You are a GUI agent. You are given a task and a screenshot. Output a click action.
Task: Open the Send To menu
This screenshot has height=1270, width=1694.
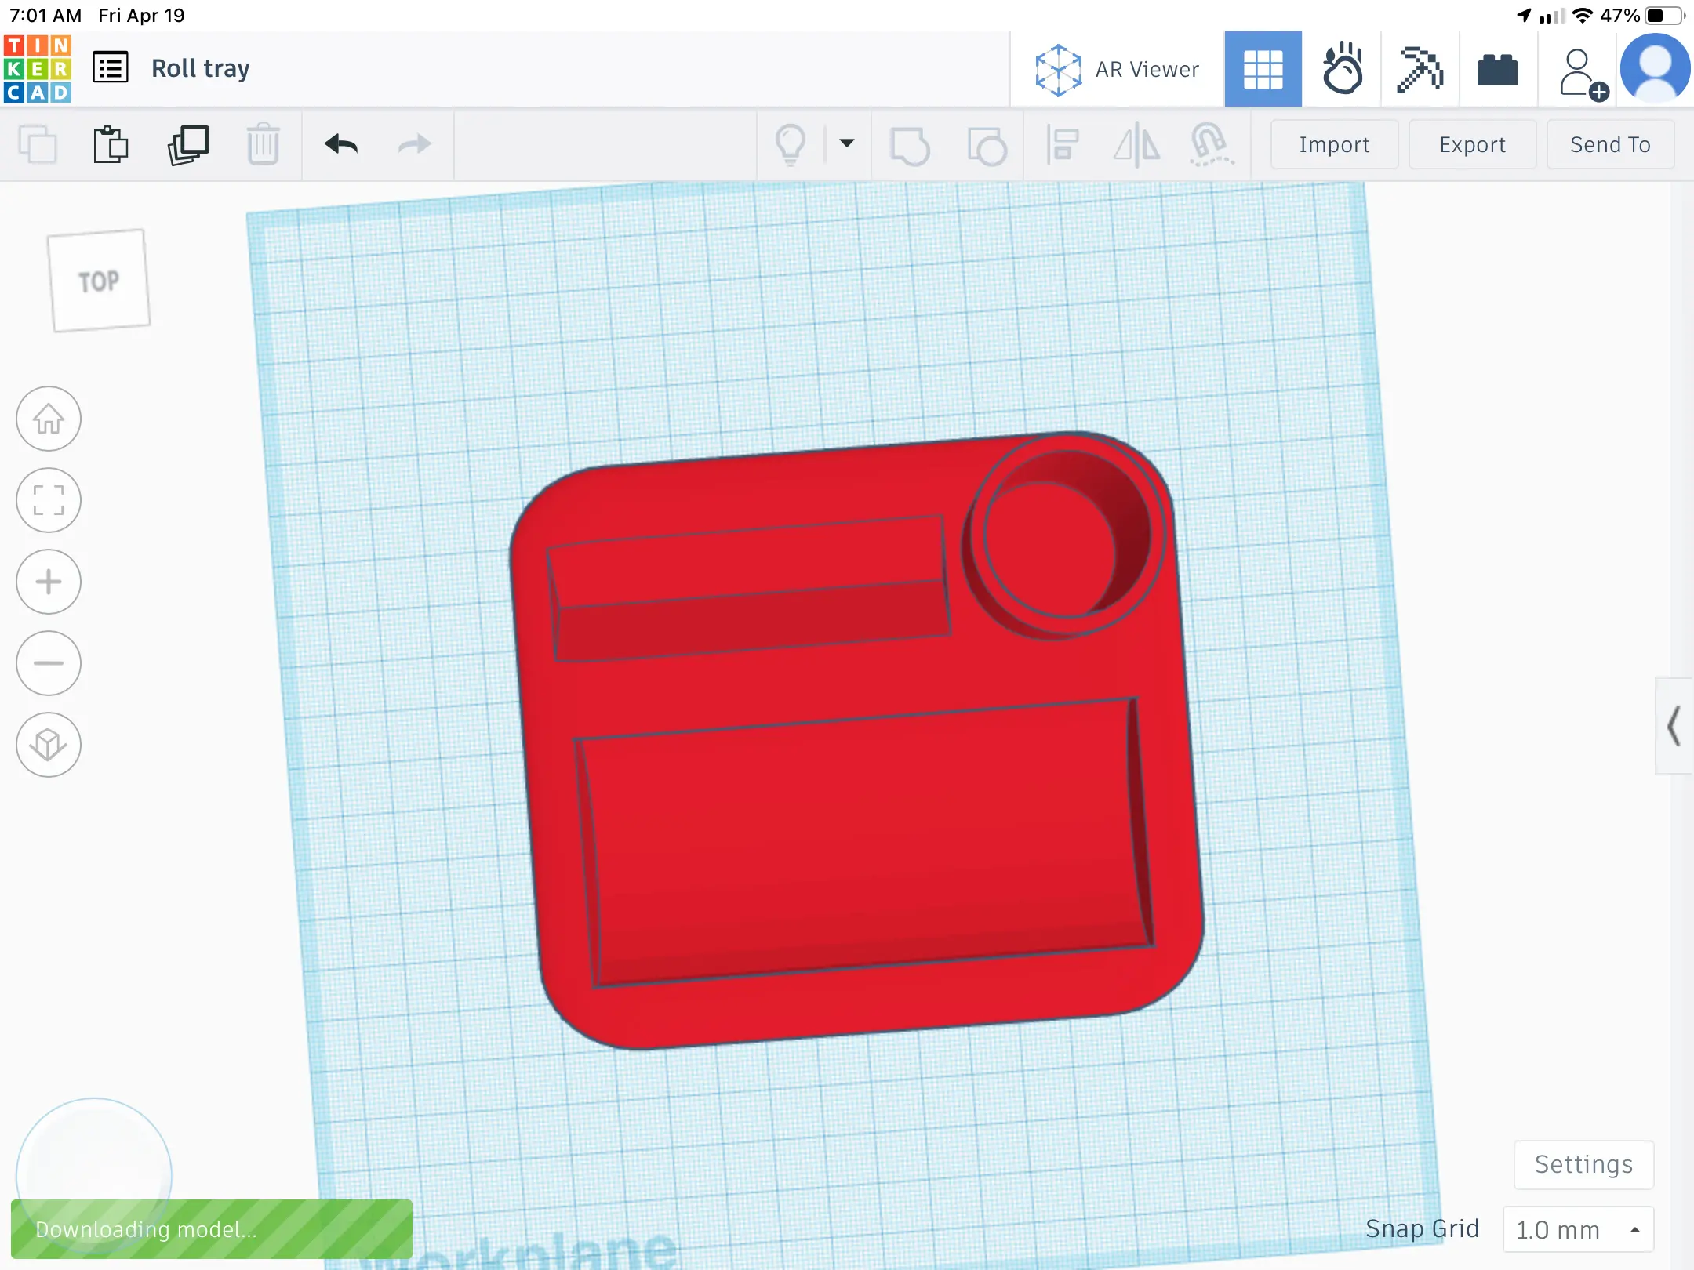pyautogui.click(x=1609, y=144)
